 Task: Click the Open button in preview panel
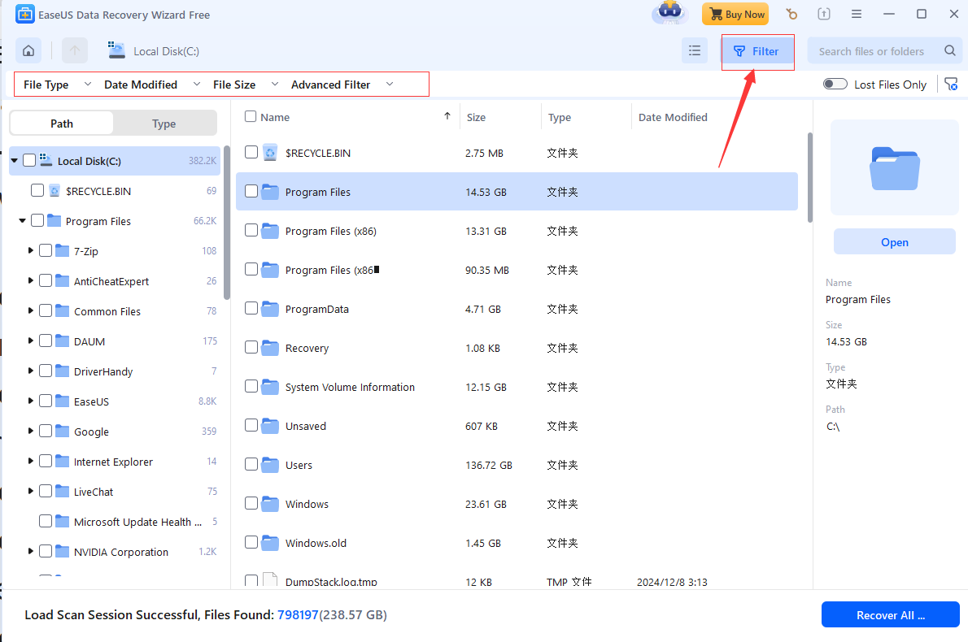[895, 241]
